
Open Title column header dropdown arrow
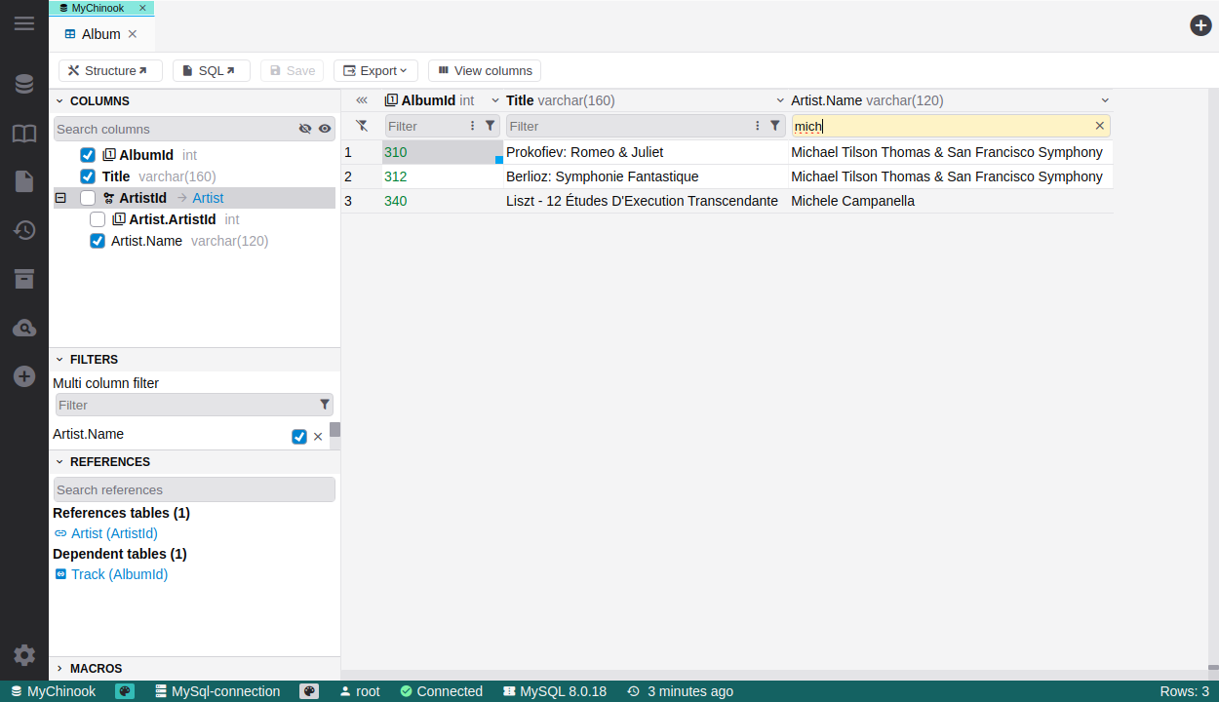tap(780, 100)
